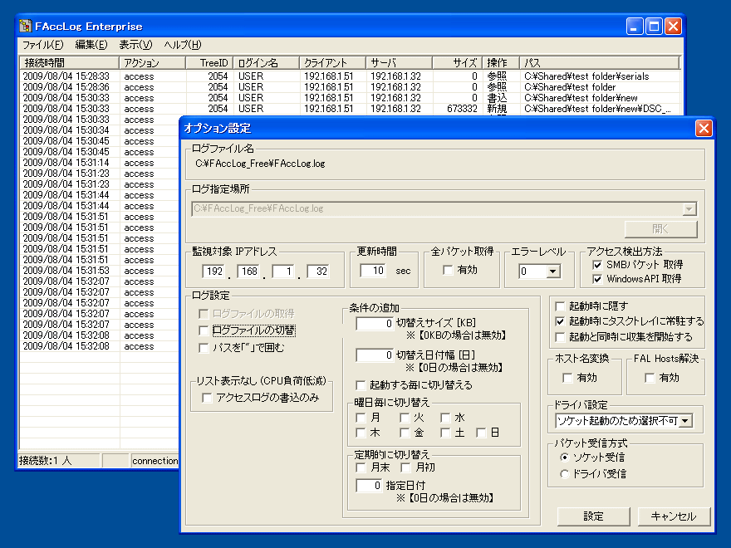Expand the ログ指定場所 path dropdown
The width and height of the screenshot is (731, 548).
pos(689,208)
